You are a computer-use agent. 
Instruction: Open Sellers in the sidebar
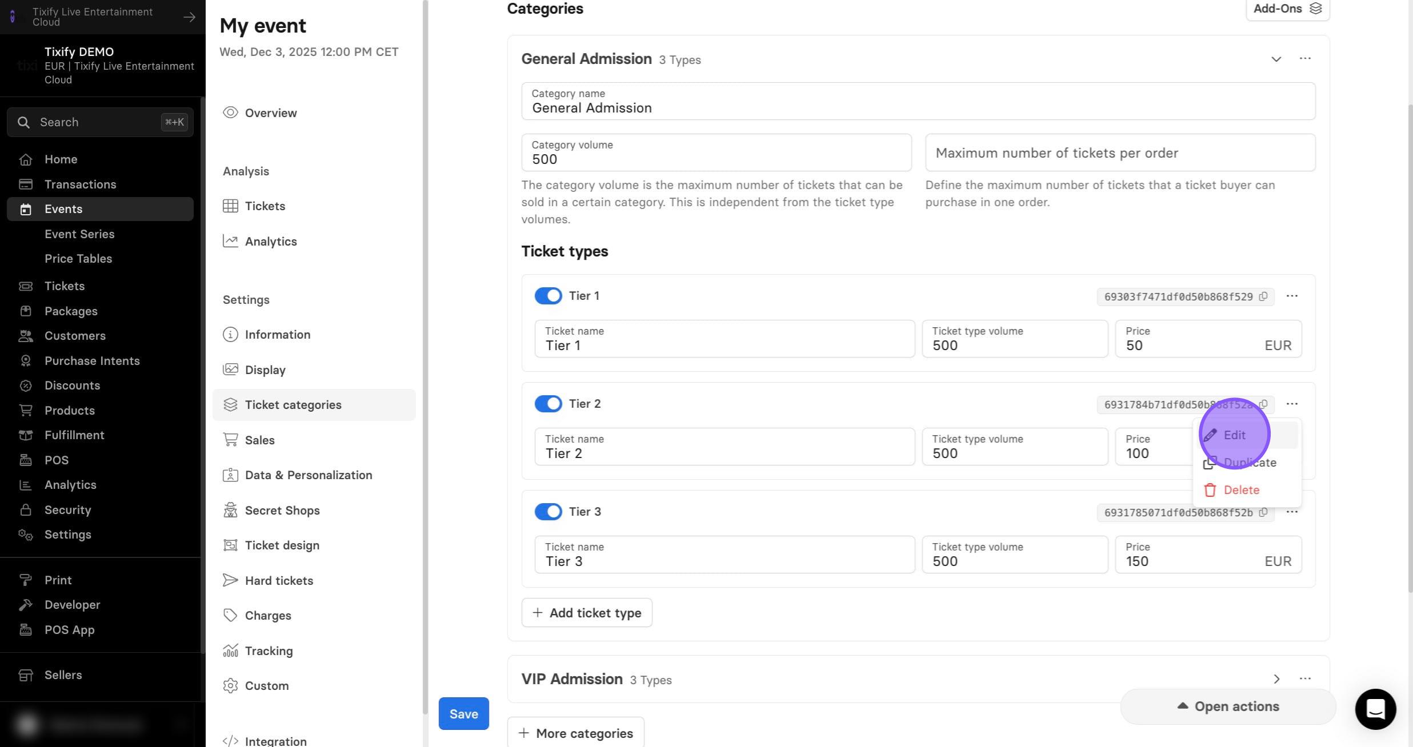point(100,674)
